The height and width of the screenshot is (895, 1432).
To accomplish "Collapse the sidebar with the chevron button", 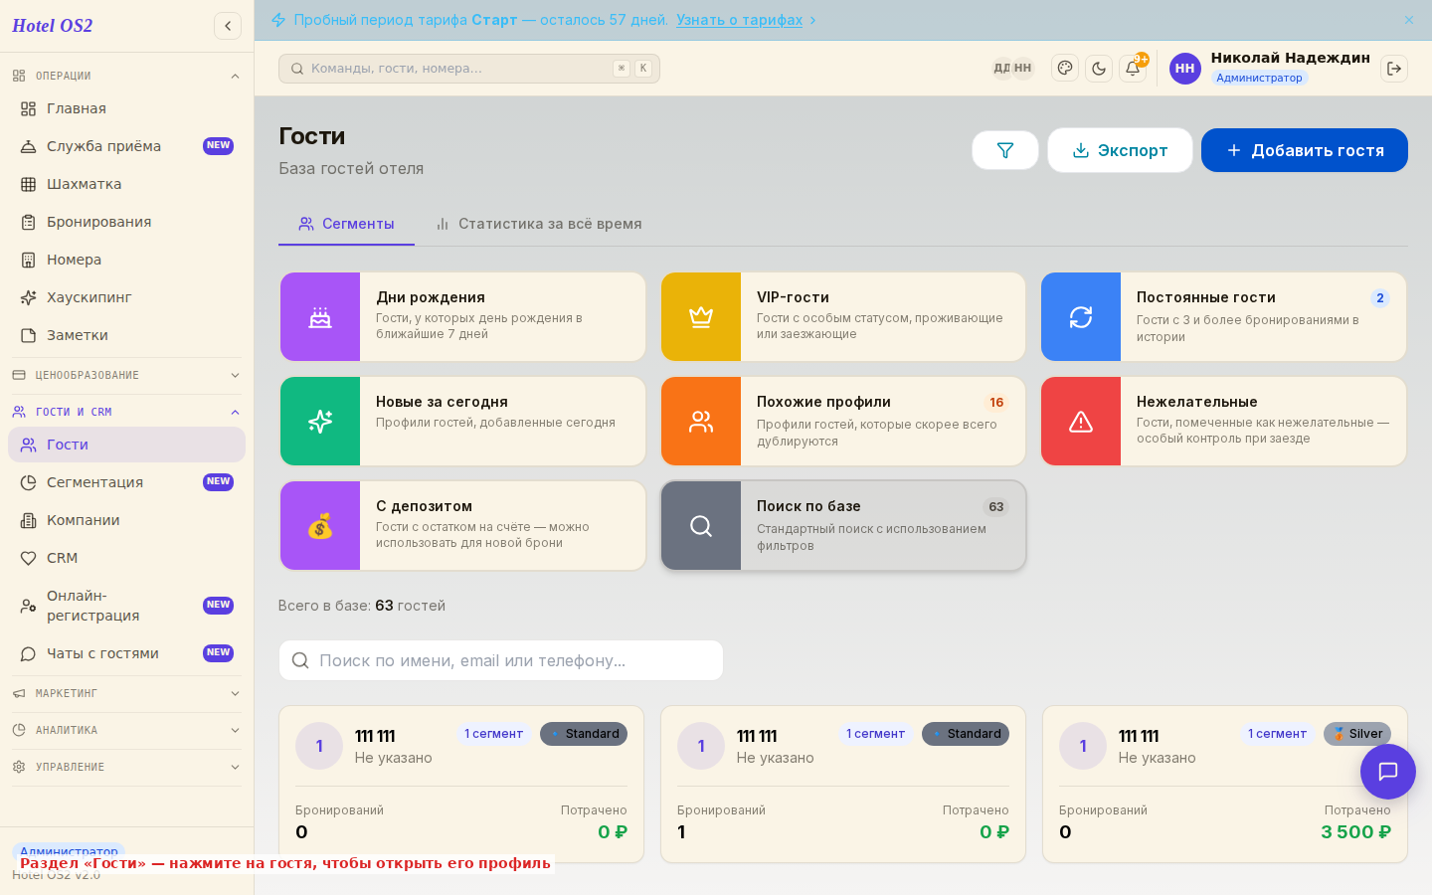I will (228, 26).
